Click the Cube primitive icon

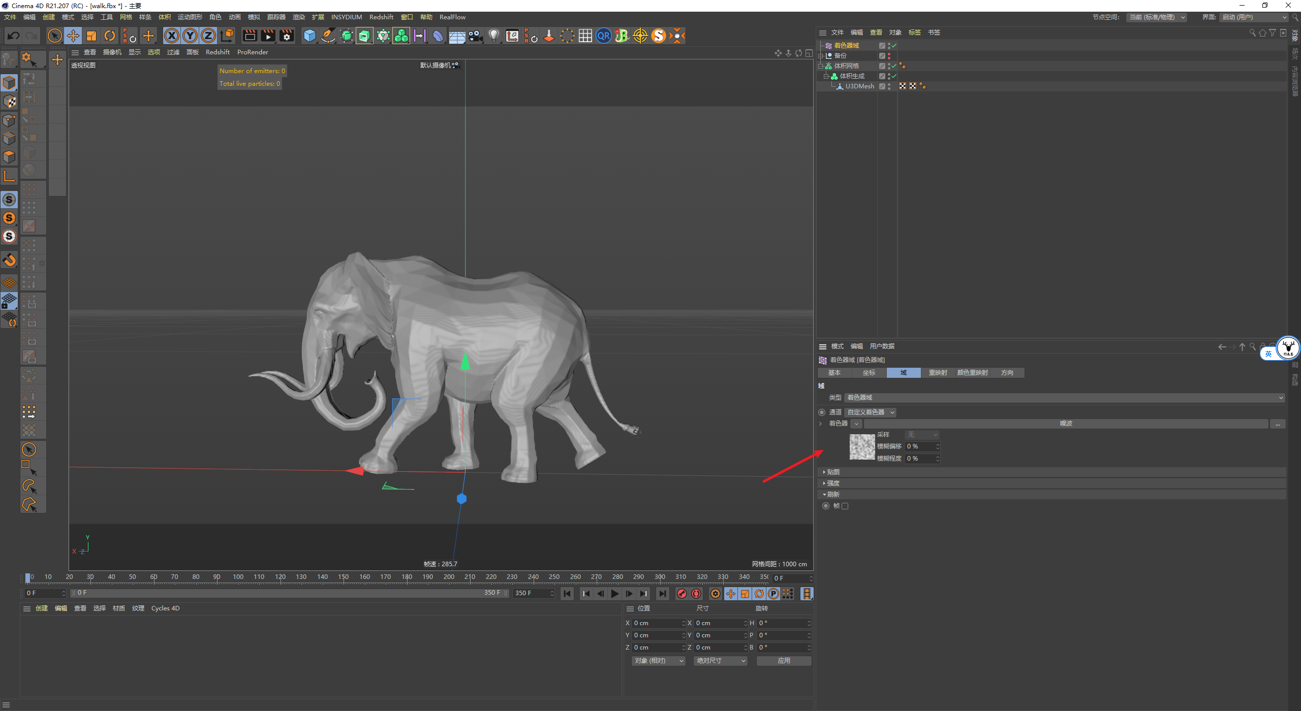[309, 36]
